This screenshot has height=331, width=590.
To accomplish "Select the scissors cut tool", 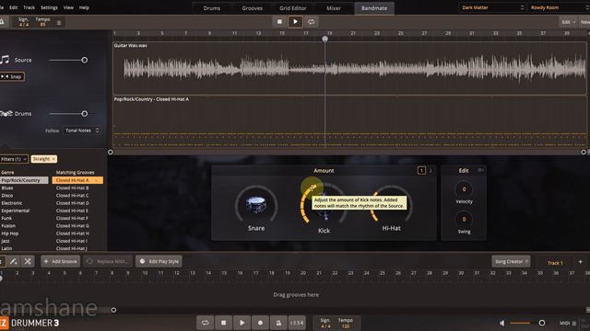I will tap(28, 261).
